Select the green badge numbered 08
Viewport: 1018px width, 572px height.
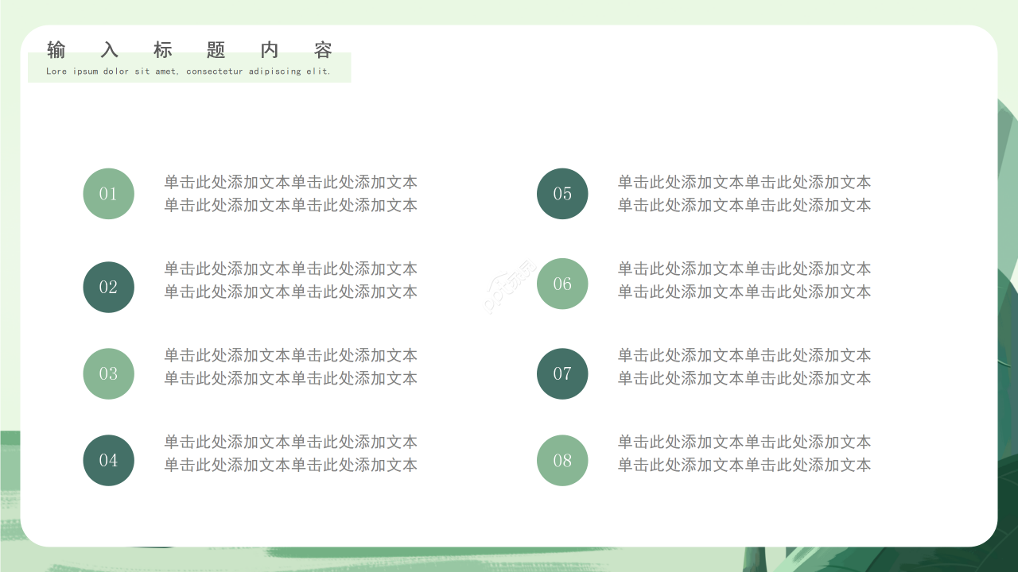click(x=562, y=460)
